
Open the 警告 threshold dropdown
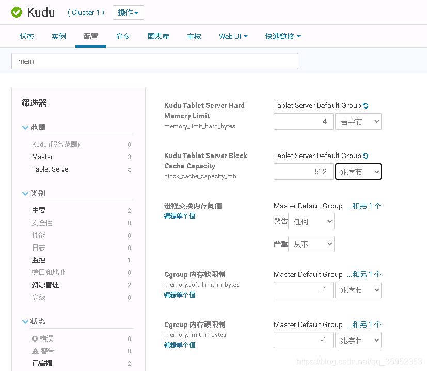tap(311, 221)
